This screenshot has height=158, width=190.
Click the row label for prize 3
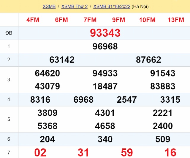(9, 80)
